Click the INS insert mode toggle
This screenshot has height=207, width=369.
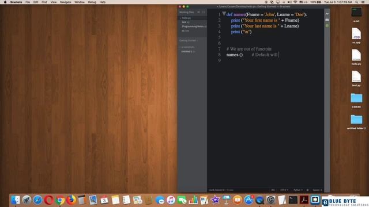pyautogui.click(x=273, y=190)
